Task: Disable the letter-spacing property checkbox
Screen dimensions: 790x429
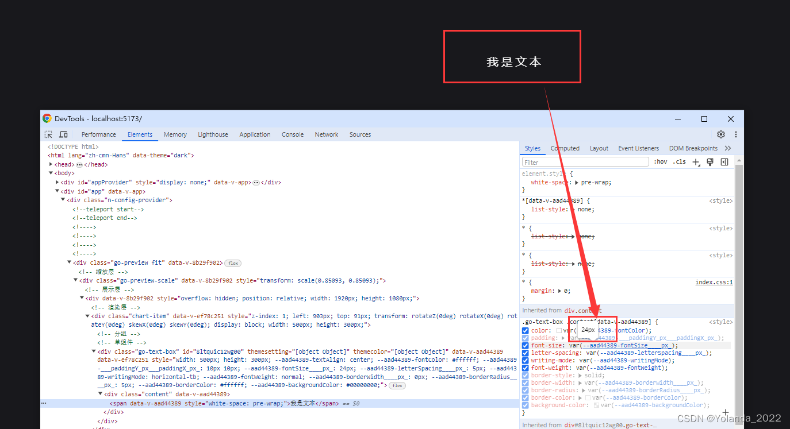Action: [525, 353]
